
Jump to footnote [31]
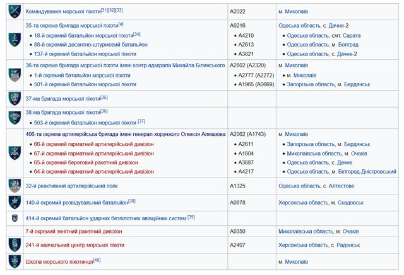pyautogui.click(x=104, y=10)
